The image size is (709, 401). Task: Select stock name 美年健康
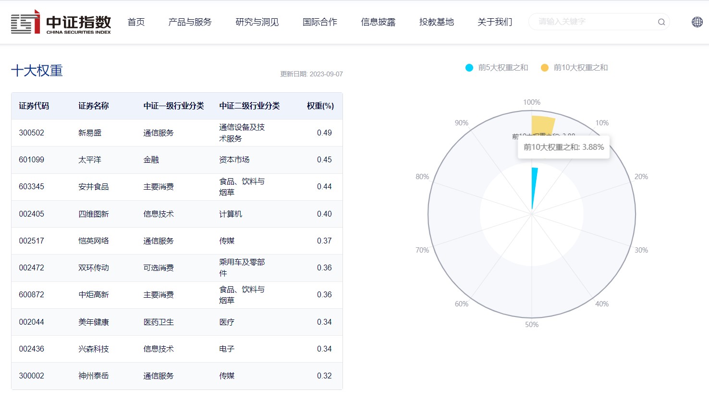[94, 322]
